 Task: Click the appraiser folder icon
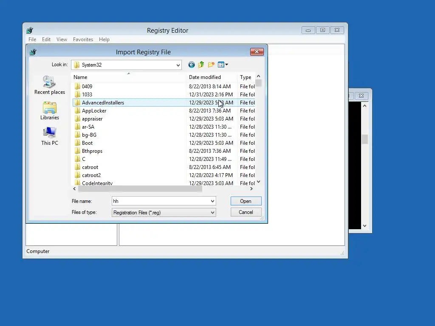(77, 119)
